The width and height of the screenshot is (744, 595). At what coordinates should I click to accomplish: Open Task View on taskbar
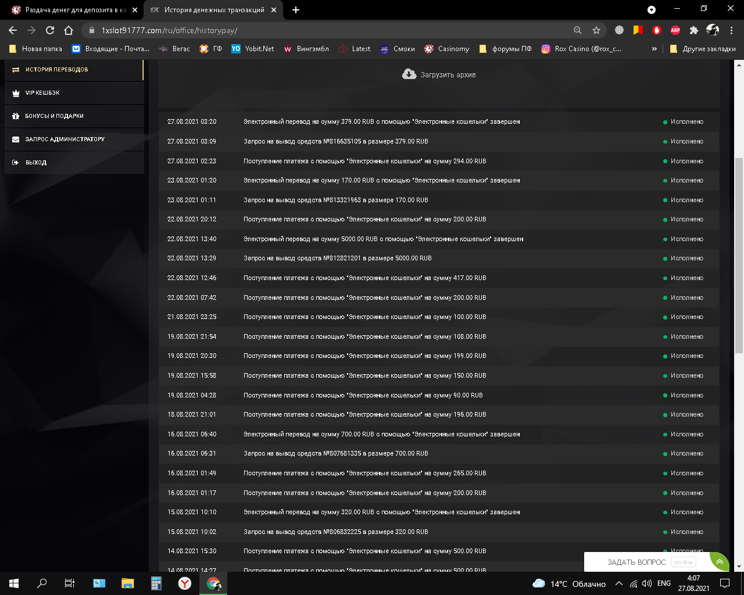pyautogui.click(x=70, y=583)
